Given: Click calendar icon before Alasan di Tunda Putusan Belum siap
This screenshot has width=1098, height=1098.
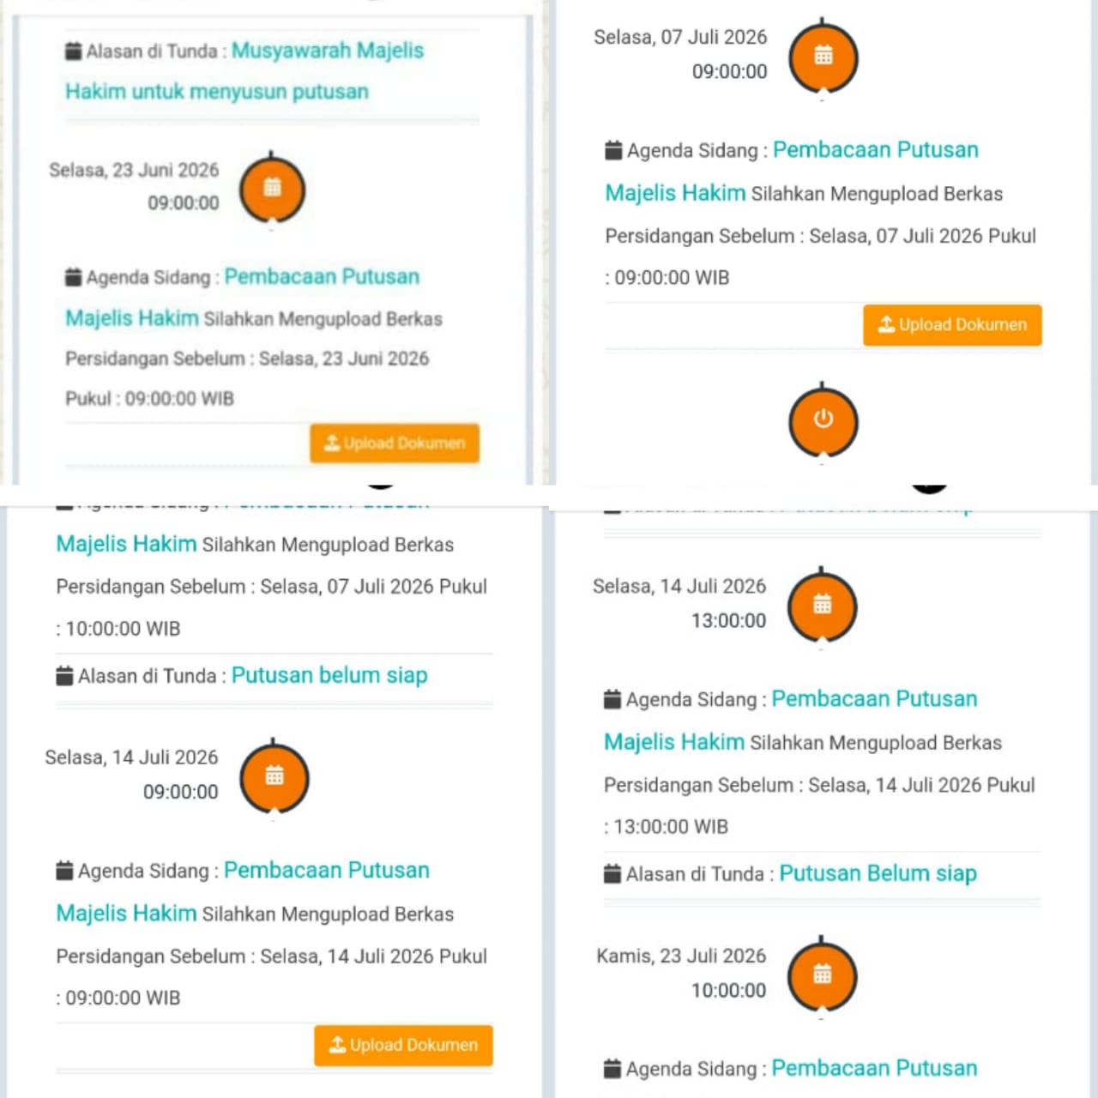Looking at the screenshot, I should (x=612, y=874).
